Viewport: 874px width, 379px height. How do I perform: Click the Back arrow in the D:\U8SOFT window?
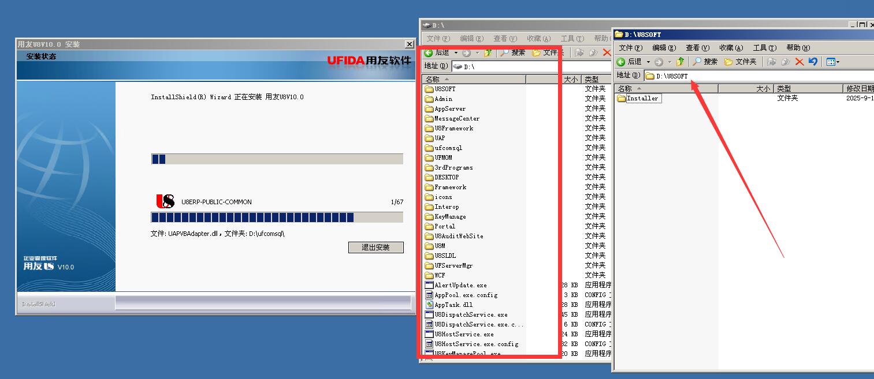coord(622,62)
